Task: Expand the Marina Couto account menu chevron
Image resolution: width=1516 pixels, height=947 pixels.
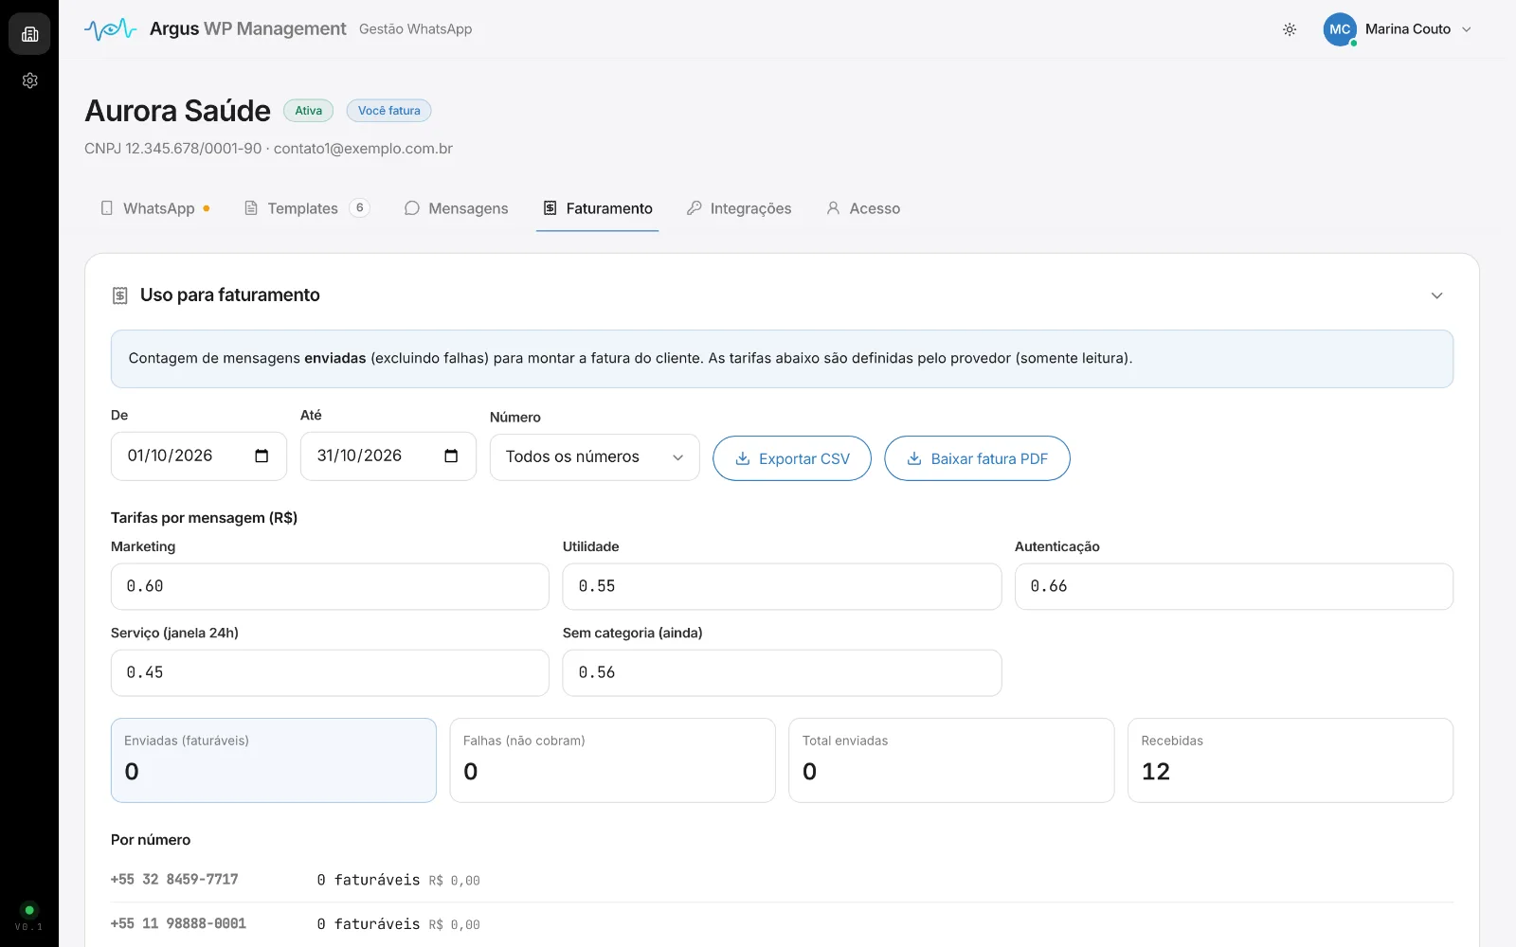Action: pos(1467,29)
